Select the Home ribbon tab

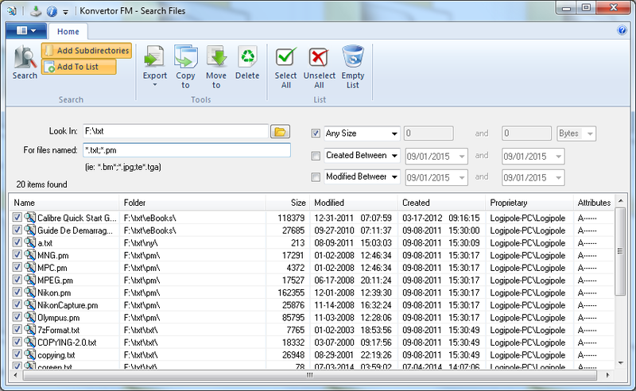(x=68, y=31)
